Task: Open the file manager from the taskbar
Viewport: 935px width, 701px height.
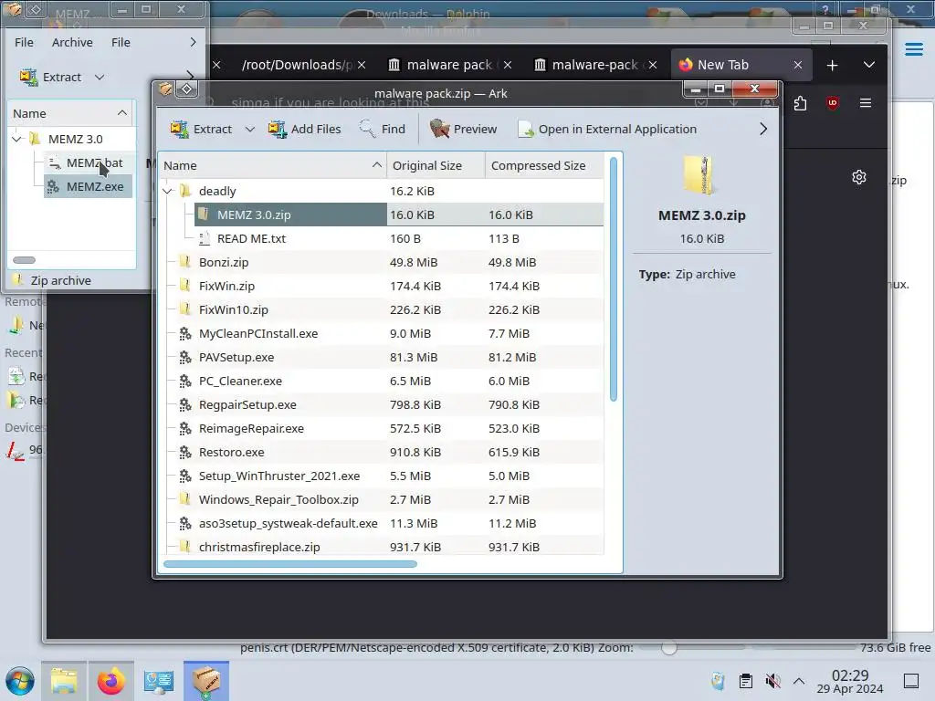Action: tap(64, 681)
